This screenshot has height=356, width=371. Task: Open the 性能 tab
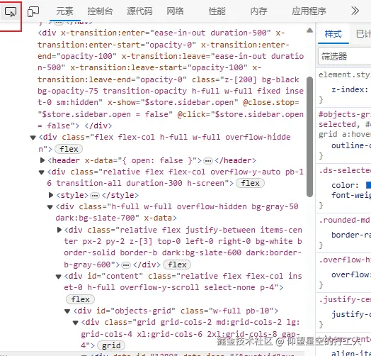[217, 11]
